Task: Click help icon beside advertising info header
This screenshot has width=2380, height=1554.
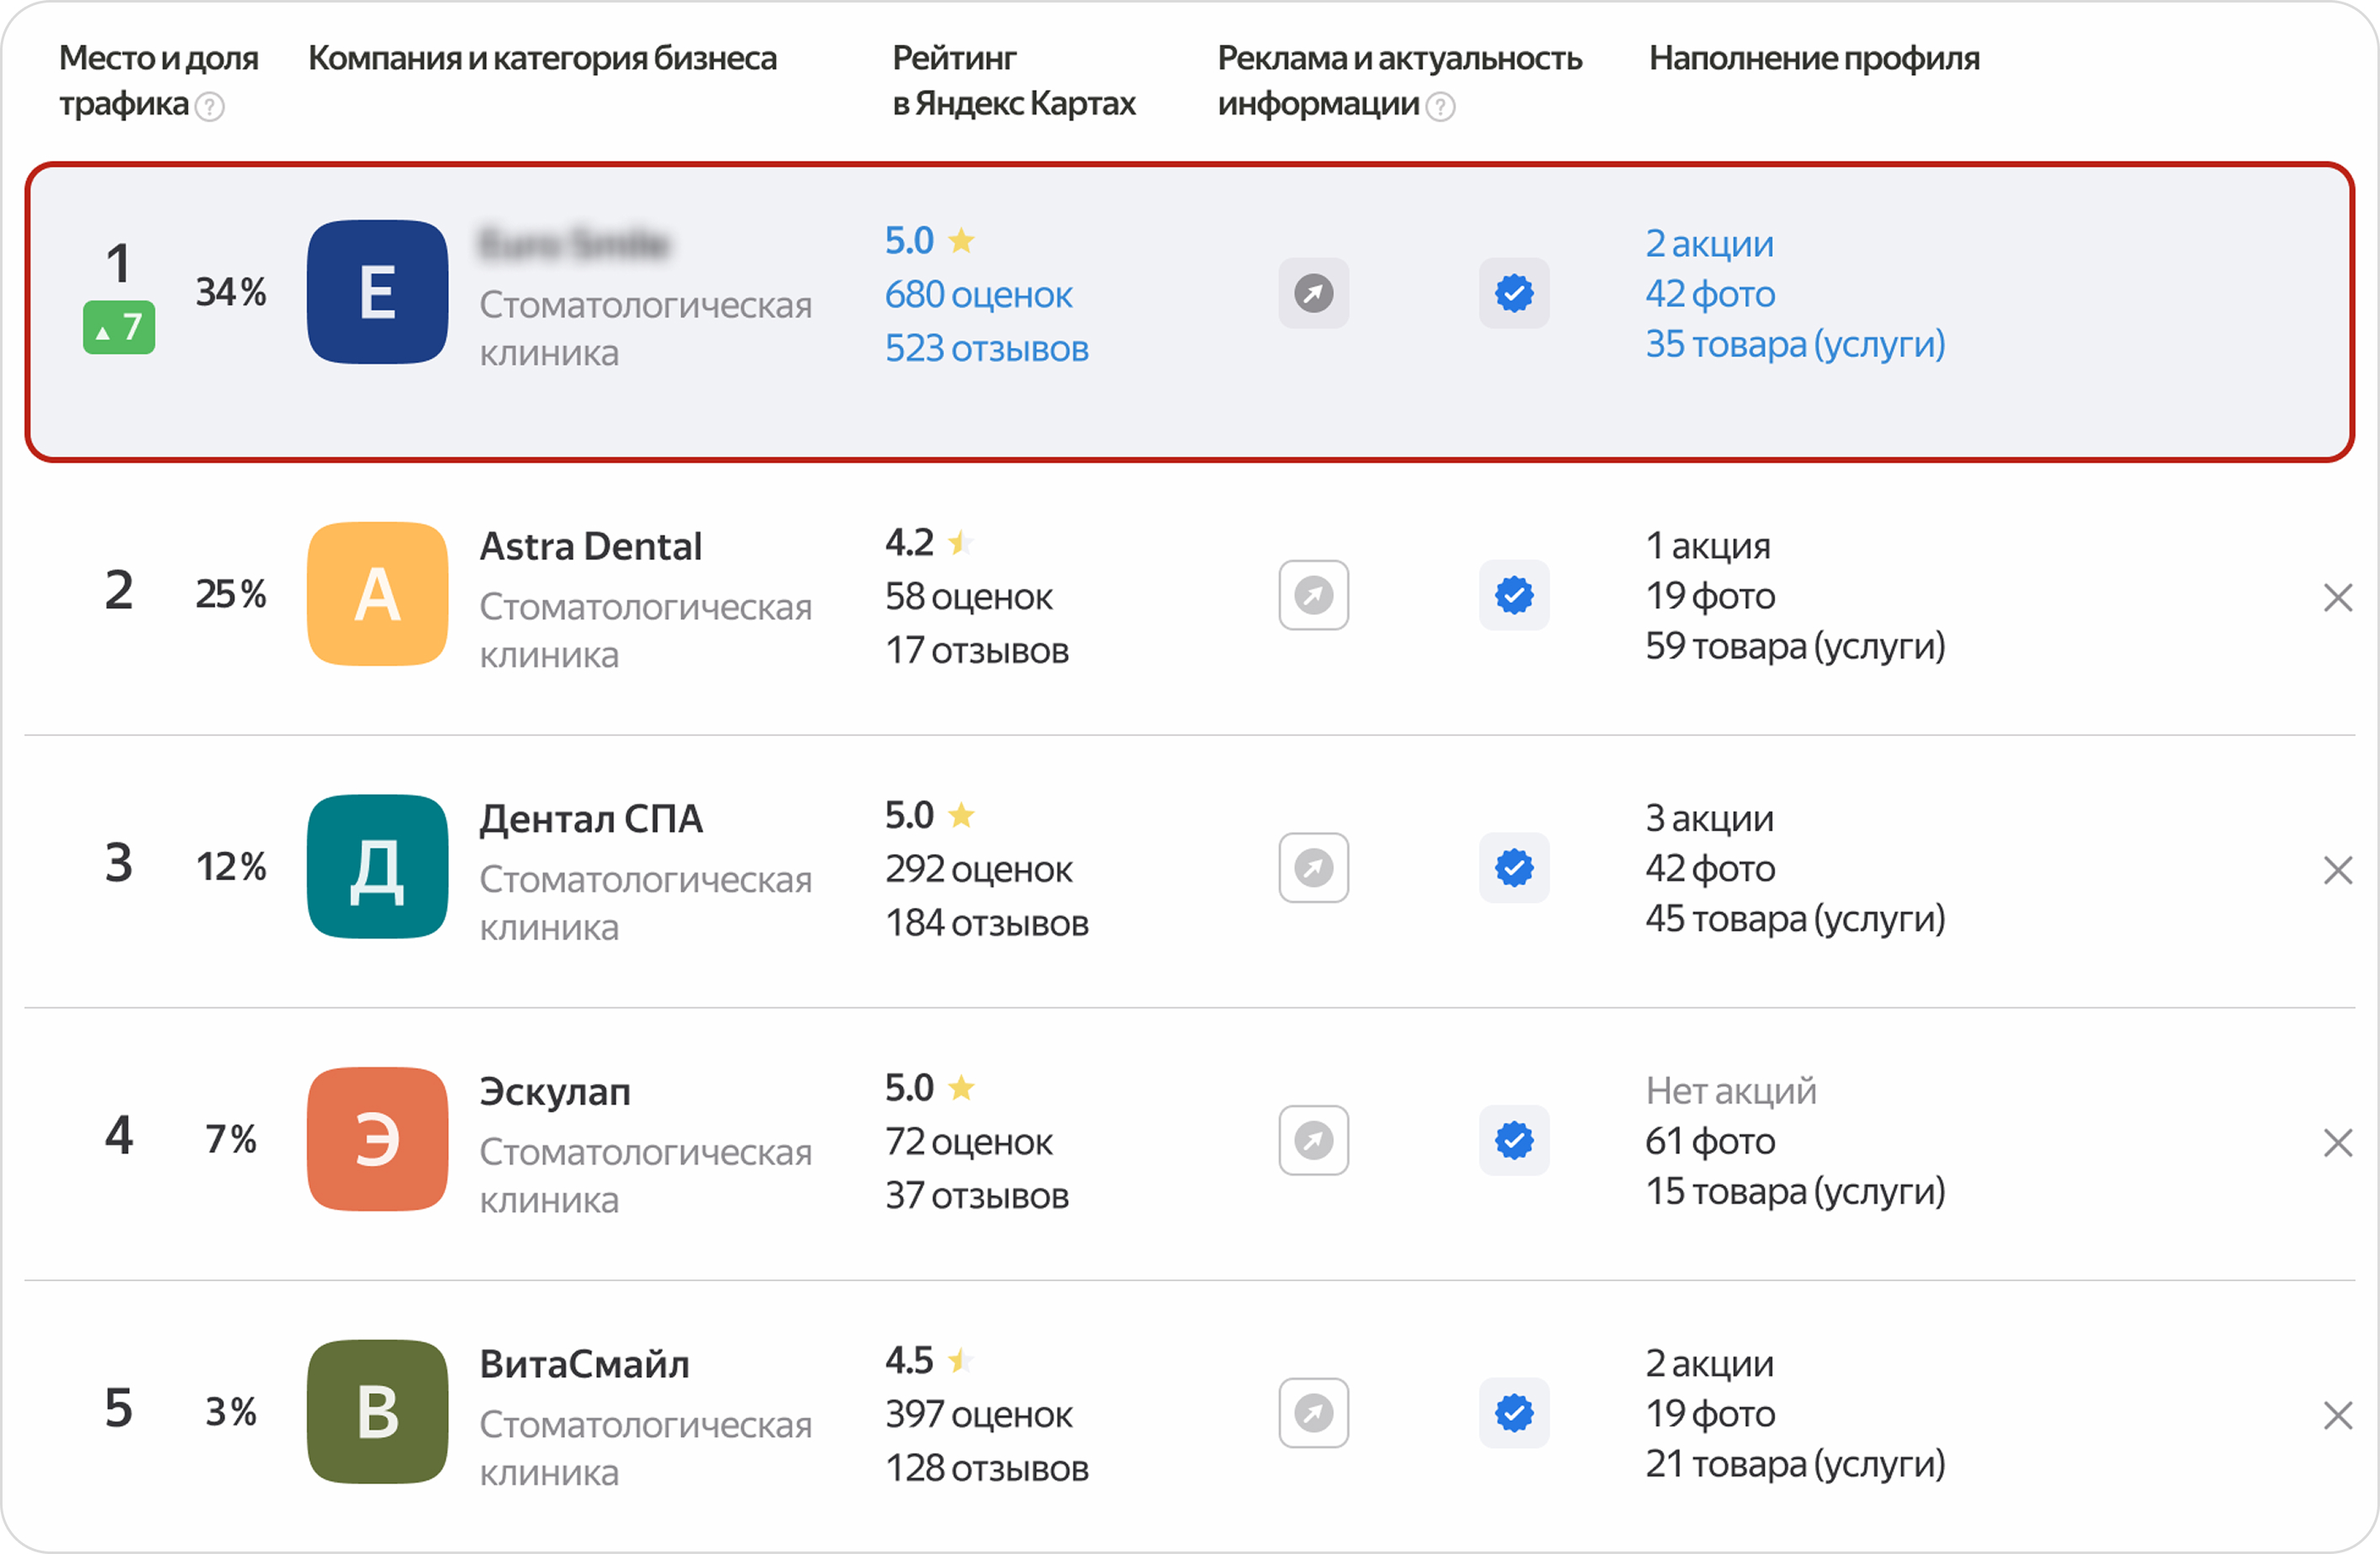Action: pyautogui.click(x=1439, y=106)
